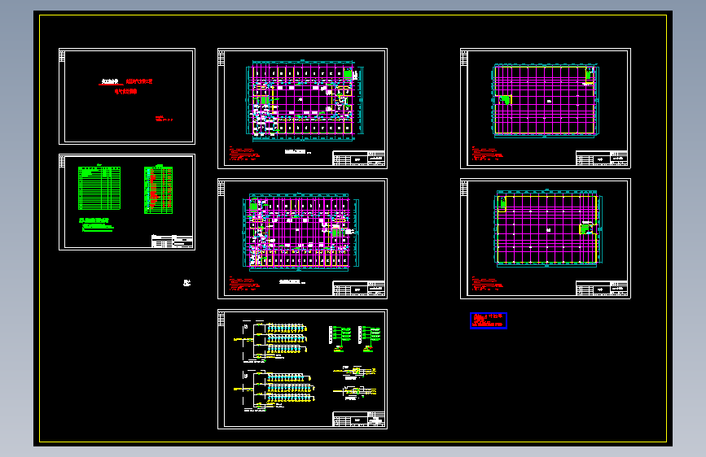Click the narrow green table with red entries

[x=158, y=189]
